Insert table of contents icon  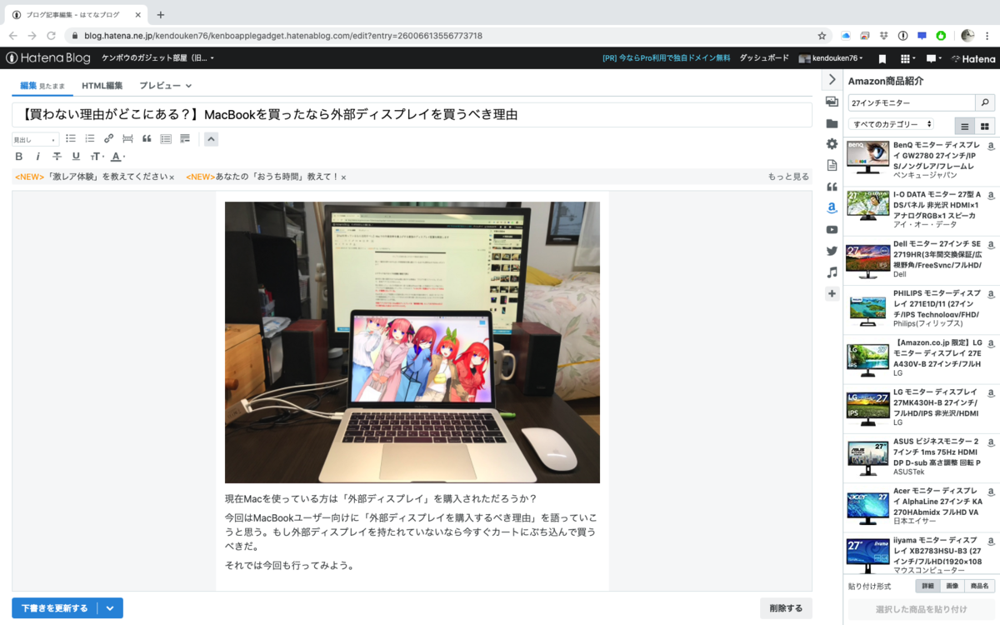click(x=166, y=139)
